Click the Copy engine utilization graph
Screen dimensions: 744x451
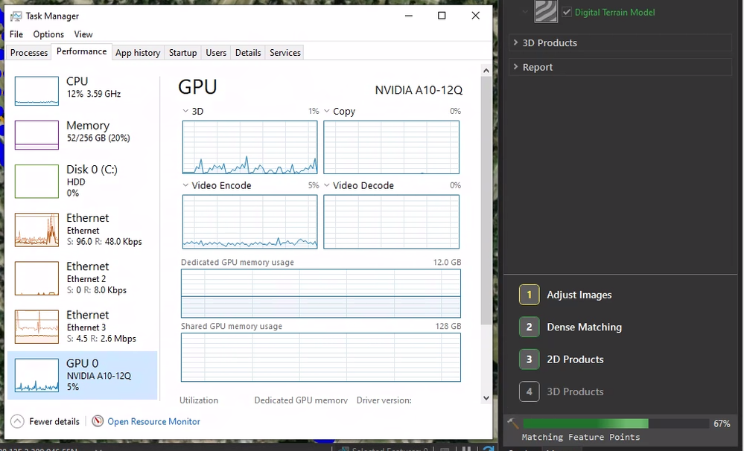coord(392,147)
